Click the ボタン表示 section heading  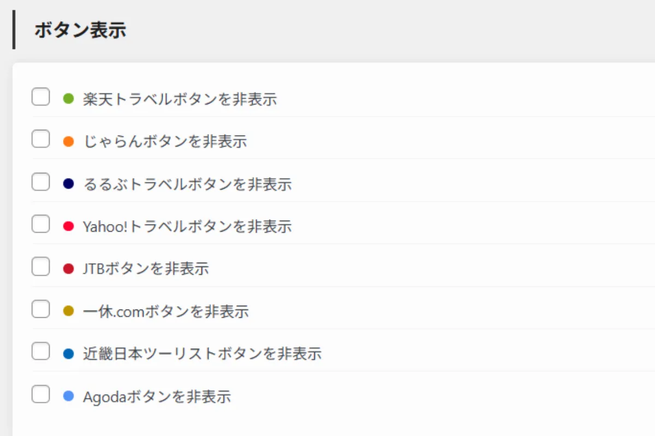click(x=80, y=31)
